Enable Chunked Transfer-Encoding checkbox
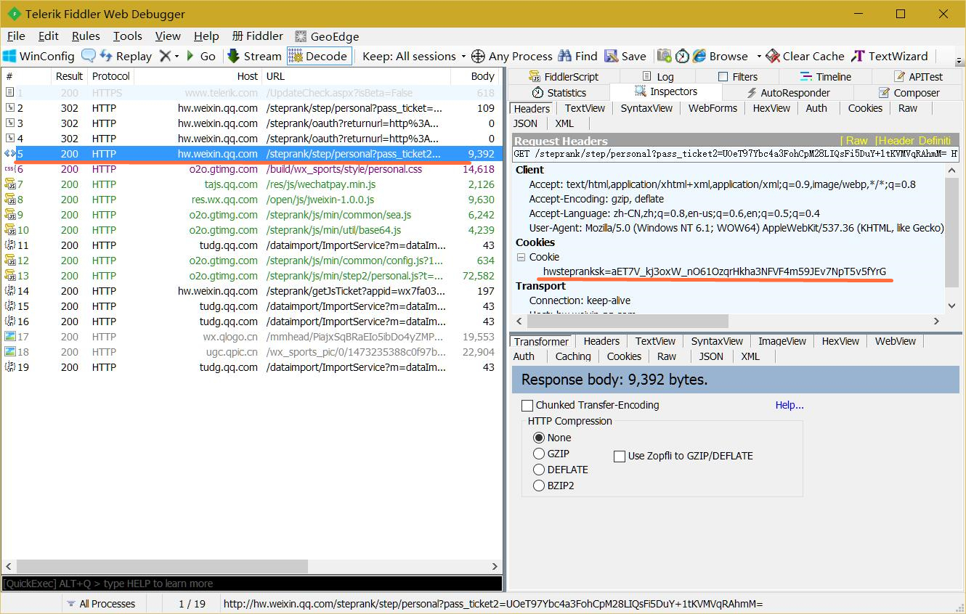Screen dimensions: 966x614 click(x=527, y=405)
